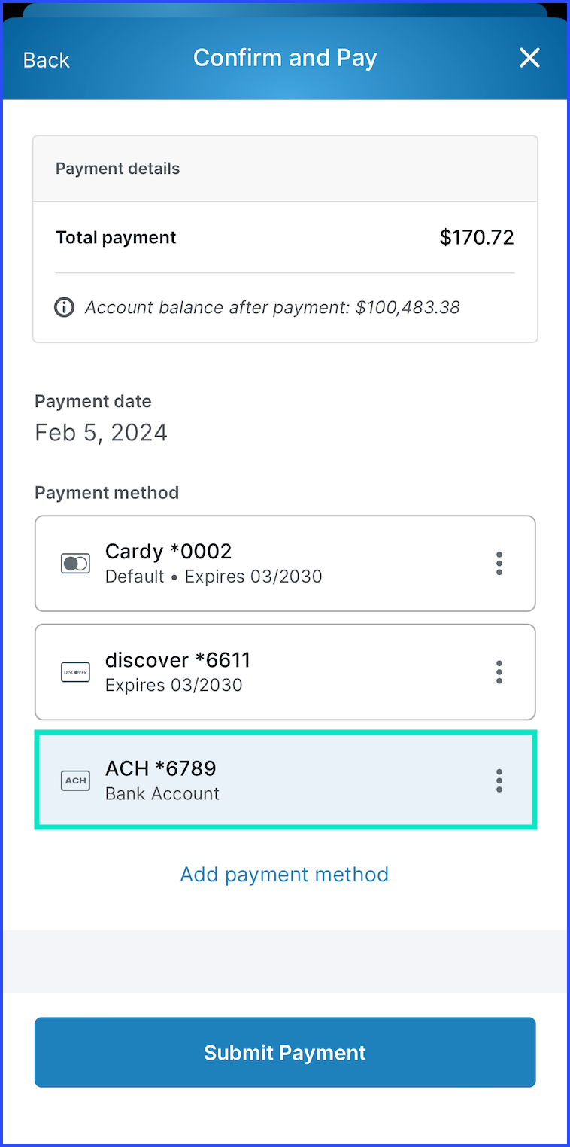Click the ACH bank account icon

75,780
